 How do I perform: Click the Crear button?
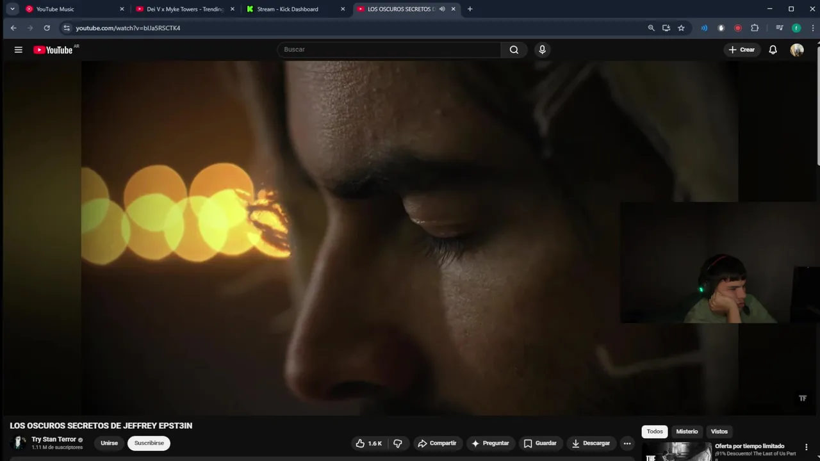(x=742, y=50)
